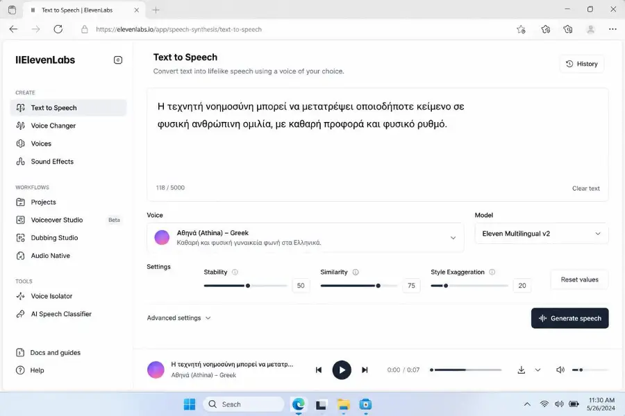Open Windows Start menu
The width and height of the screenshot is (625, 416).
point(190,404)
